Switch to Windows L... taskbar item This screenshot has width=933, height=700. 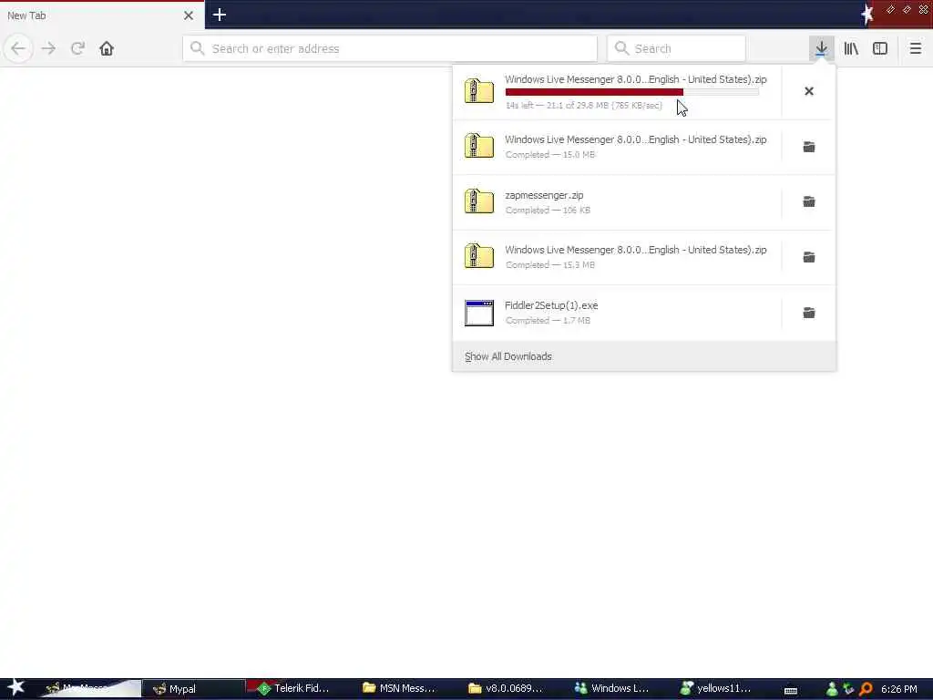[x=613, y=689]
